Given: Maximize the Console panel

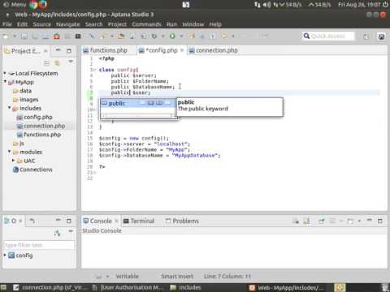Looking at the screenshot, I should click(380, 221).
